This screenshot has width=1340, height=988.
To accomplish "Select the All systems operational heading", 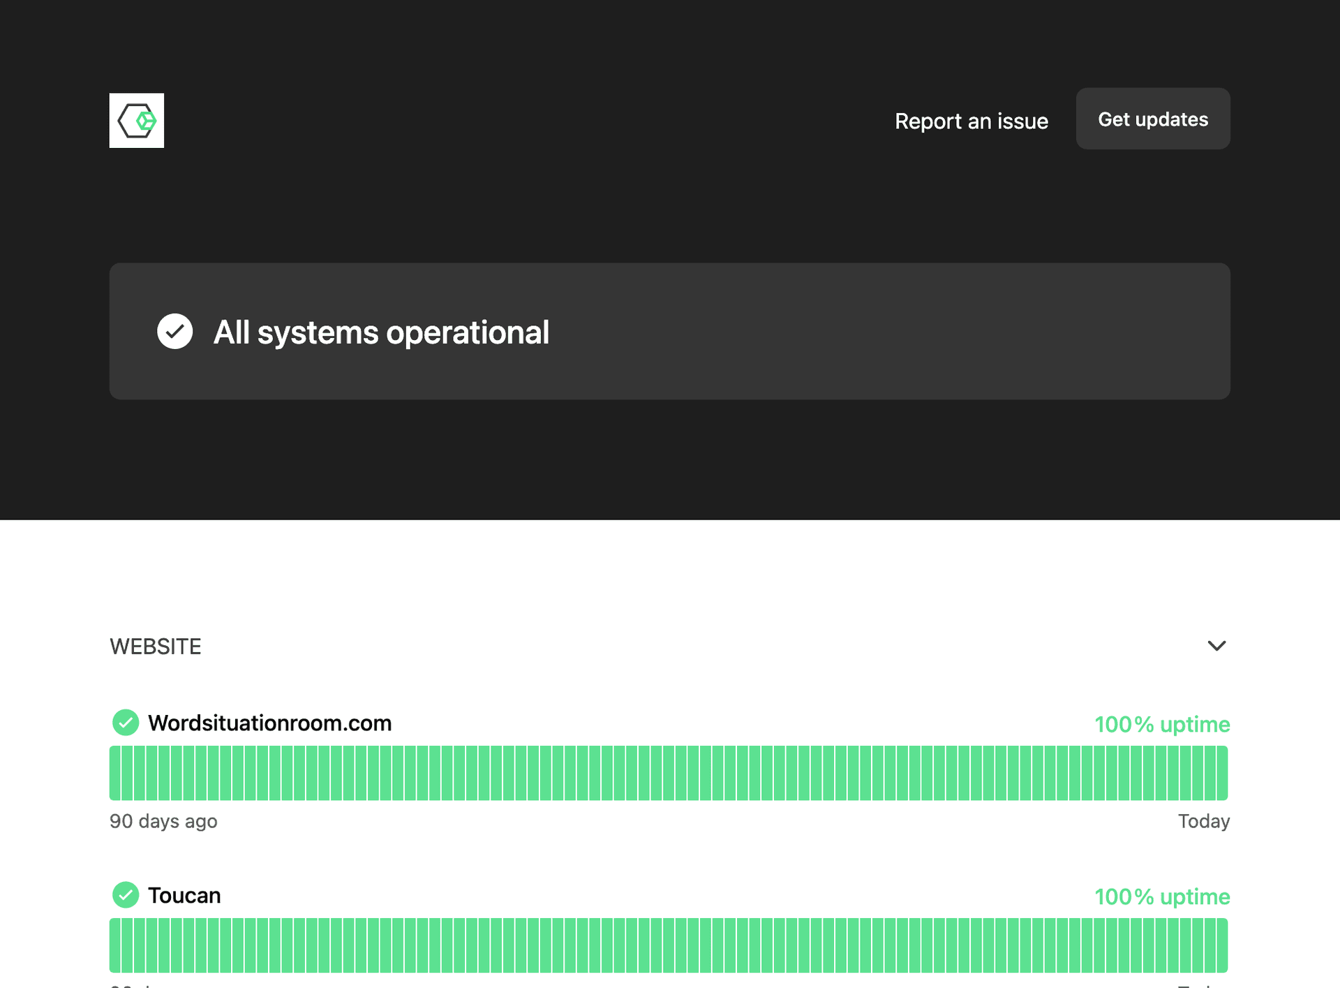I will point(381,332).
